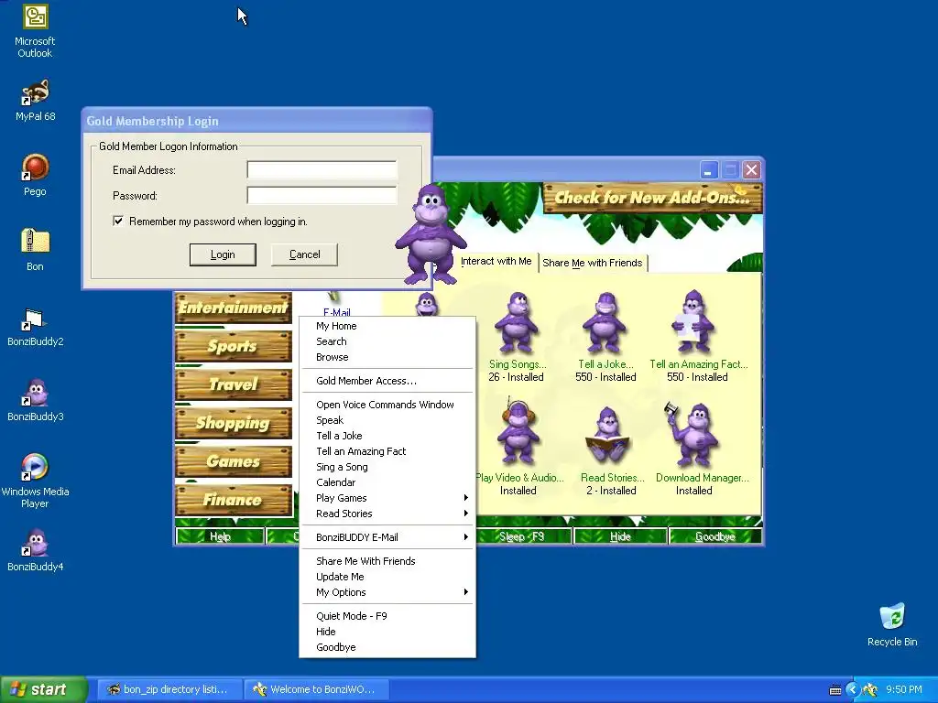The height and width of the screenshot is (703, 938).
Task: Expand the BonziBUDDY E-Mail submenu arrow
Action: point(465,537)
